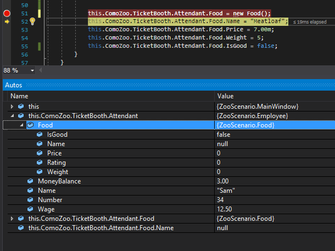
Task: Open the 88 % zoom dropdown
Action: coord(32,71)
